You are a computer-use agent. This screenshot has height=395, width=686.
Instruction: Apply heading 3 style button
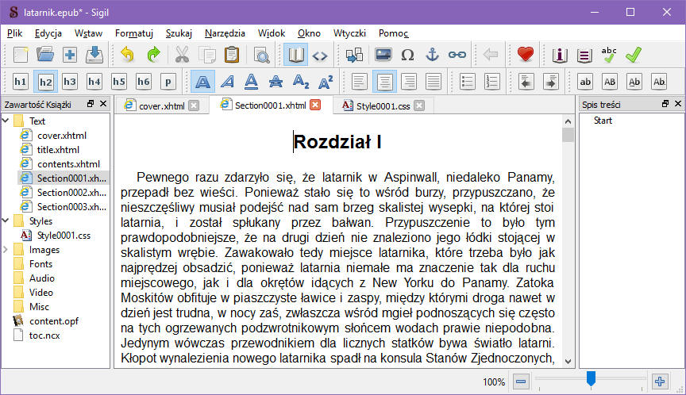tap(70, 82)
